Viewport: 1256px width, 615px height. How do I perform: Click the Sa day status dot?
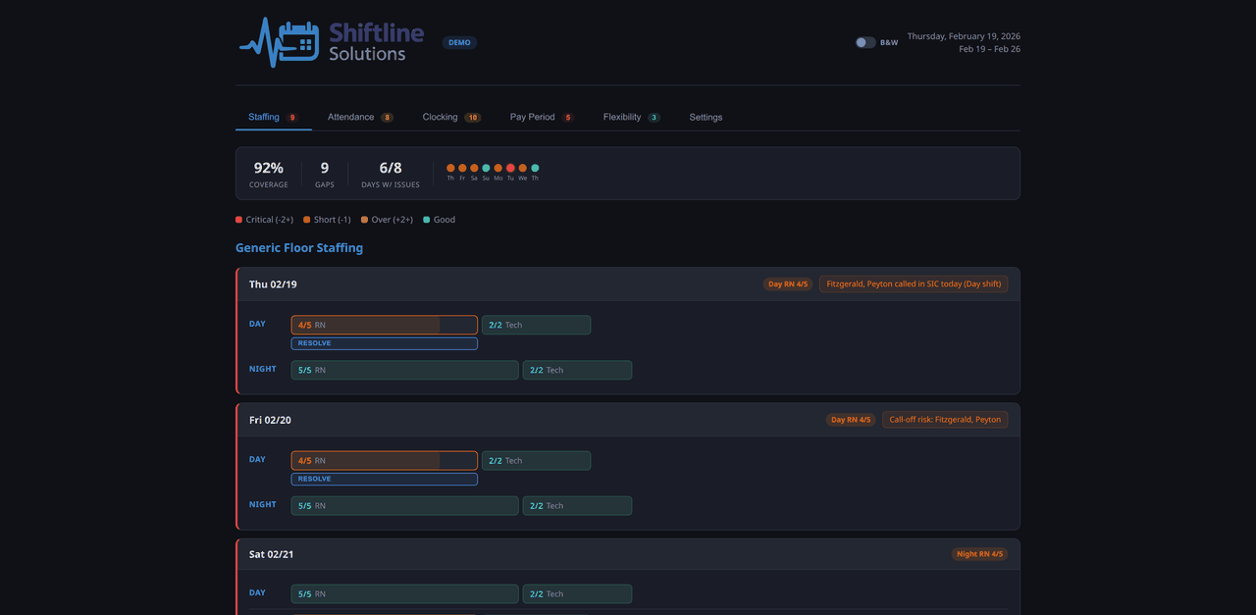pyautogui.click(x=474, y=168)
